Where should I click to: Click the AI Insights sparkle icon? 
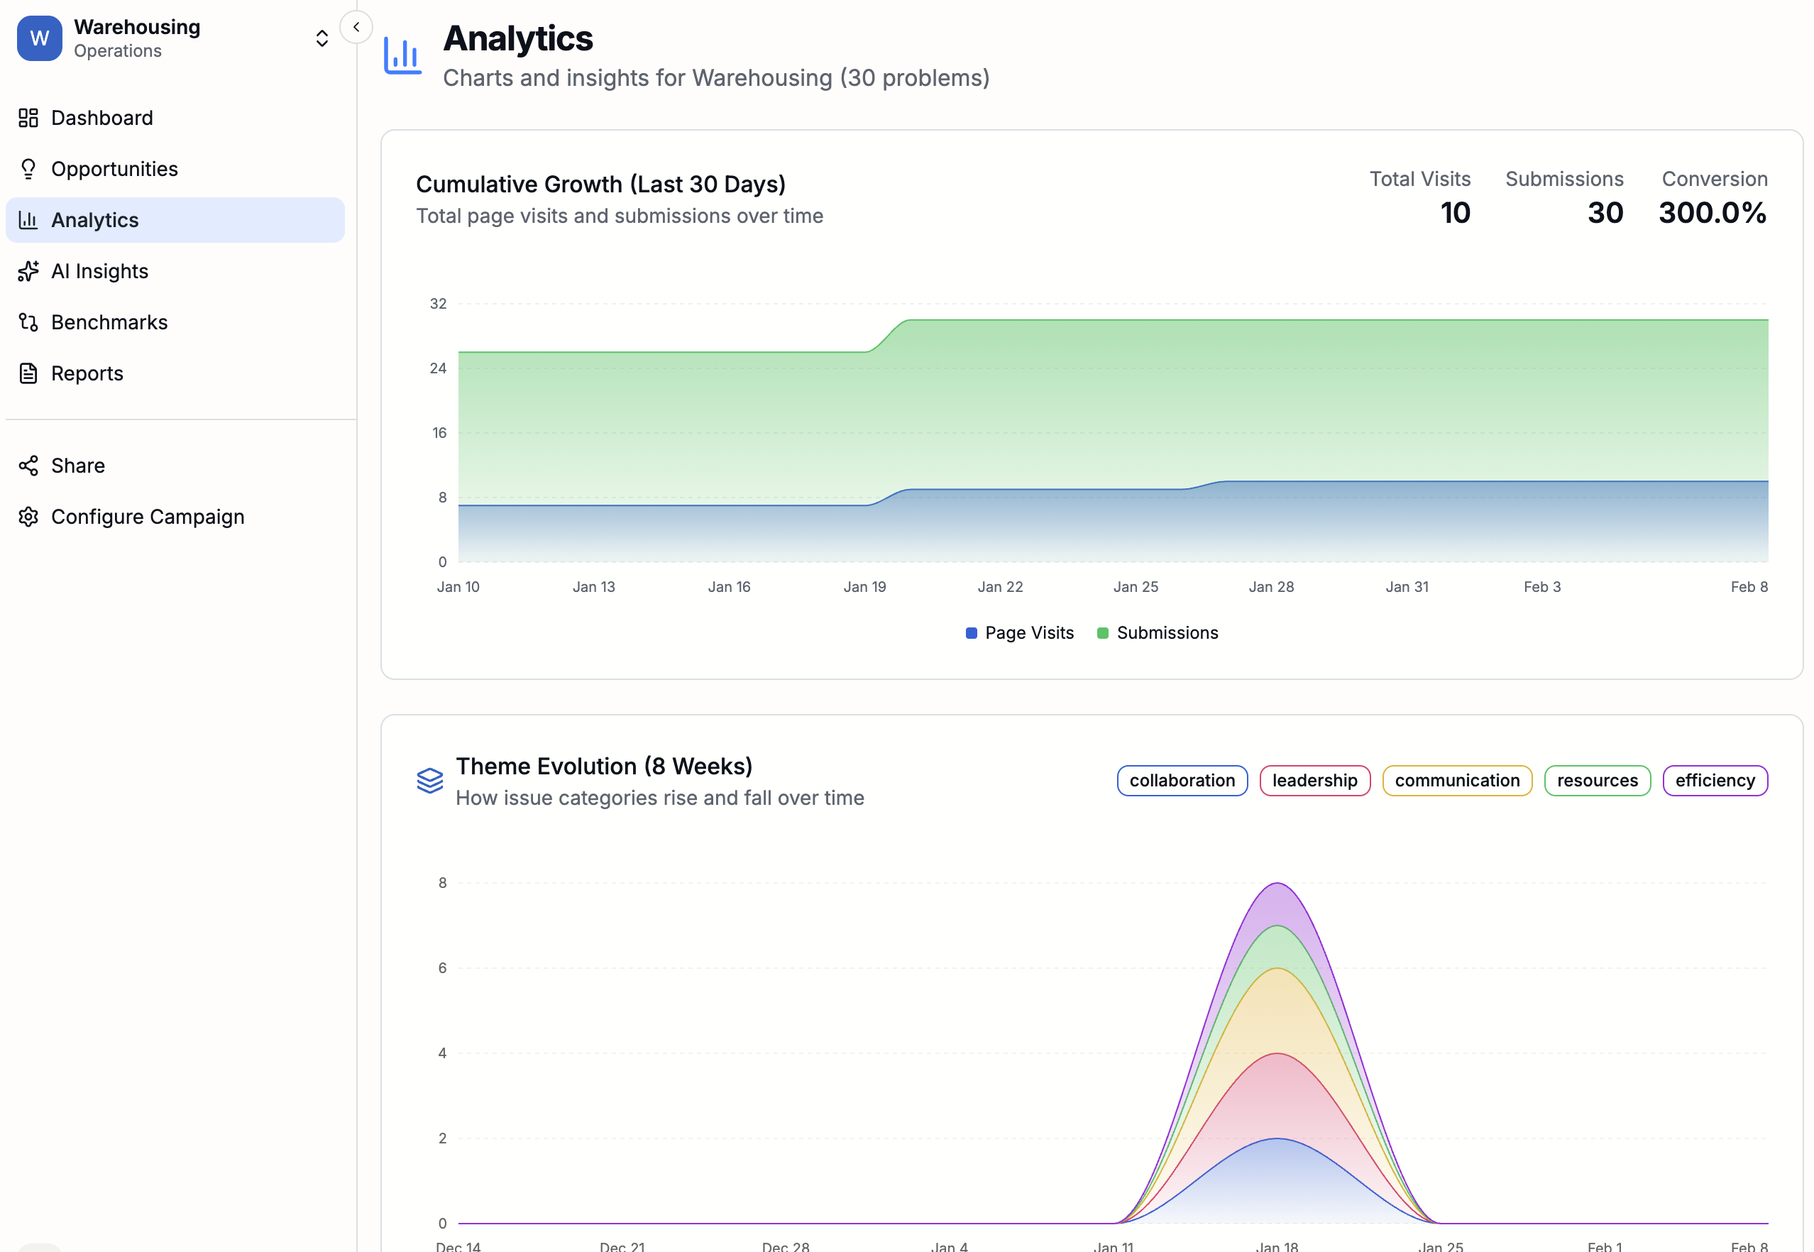(x=28, y=271)
